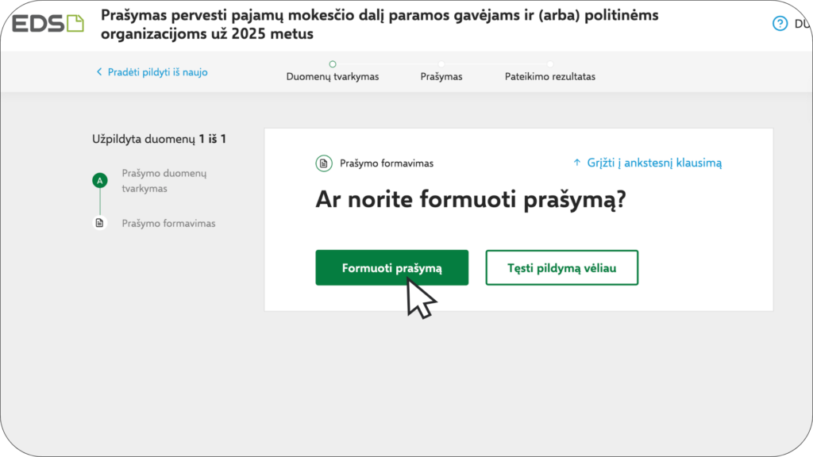The width and height of the screenshot is (813, 457).
Task: Click the Duomenų tvarkymas progress circle marker
Action: (333, 64)
